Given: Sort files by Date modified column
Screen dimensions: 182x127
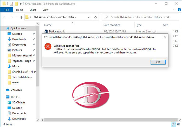Looking at the screenshot, I should [112, 25].
